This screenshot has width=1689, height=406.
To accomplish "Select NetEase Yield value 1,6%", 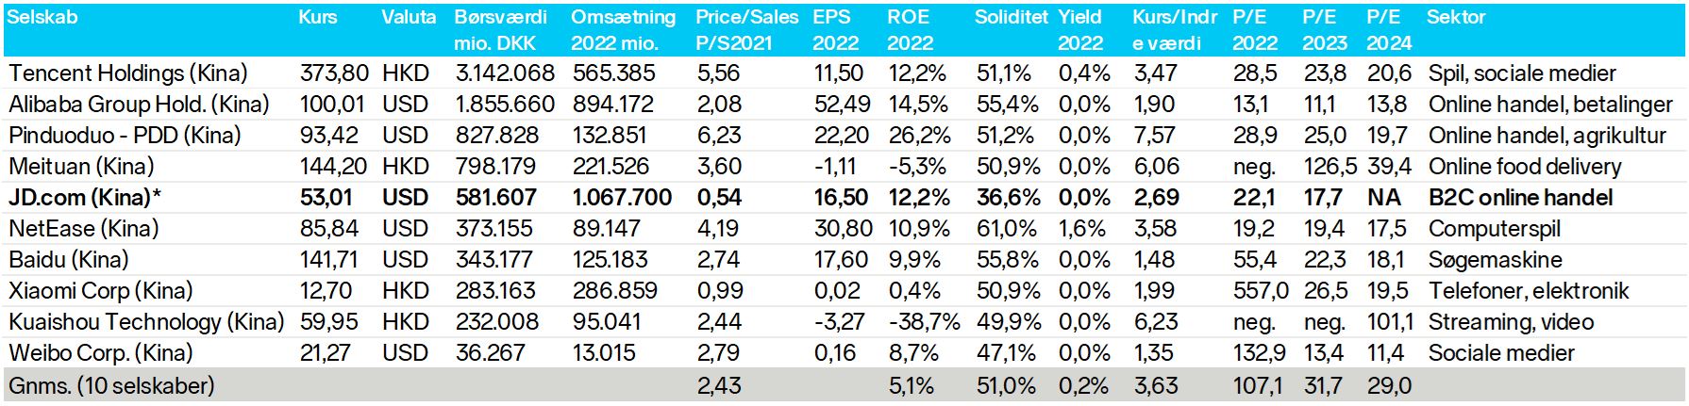I will (1084, 229).
